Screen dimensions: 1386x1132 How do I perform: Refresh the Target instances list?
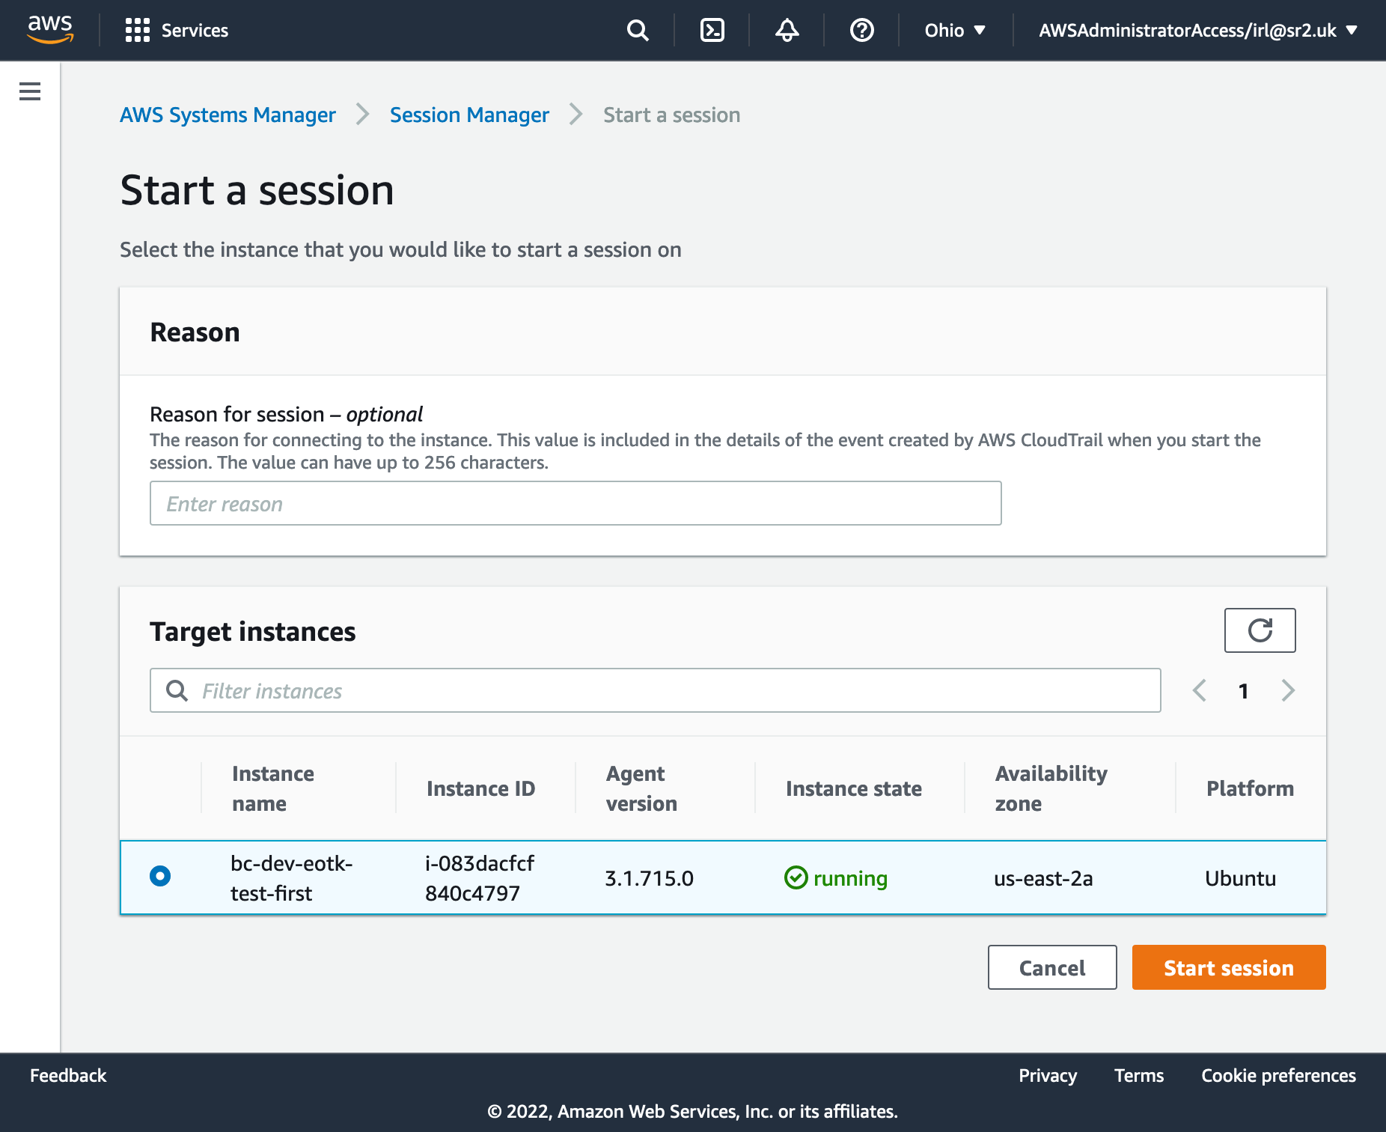1260,630
